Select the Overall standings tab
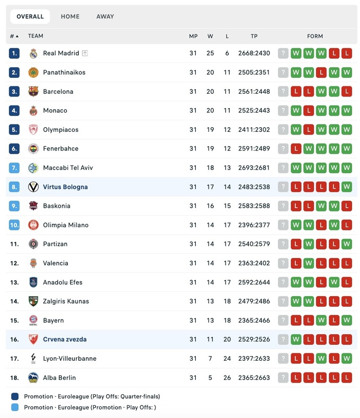360x418 pixels. [30, 16]
